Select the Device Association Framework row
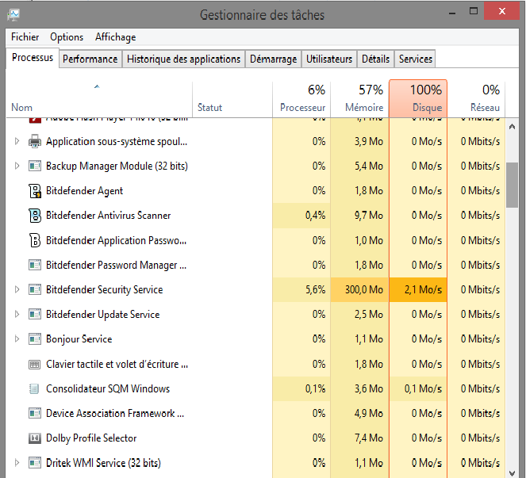 point(255,413)
